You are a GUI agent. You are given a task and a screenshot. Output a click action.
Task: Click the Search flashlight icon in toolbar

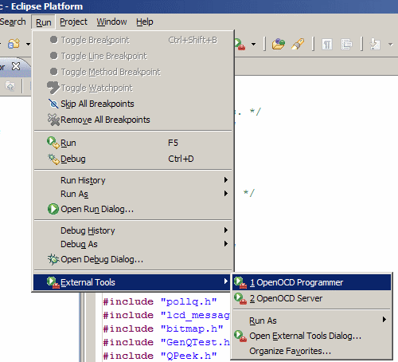(x=298, y=44)
